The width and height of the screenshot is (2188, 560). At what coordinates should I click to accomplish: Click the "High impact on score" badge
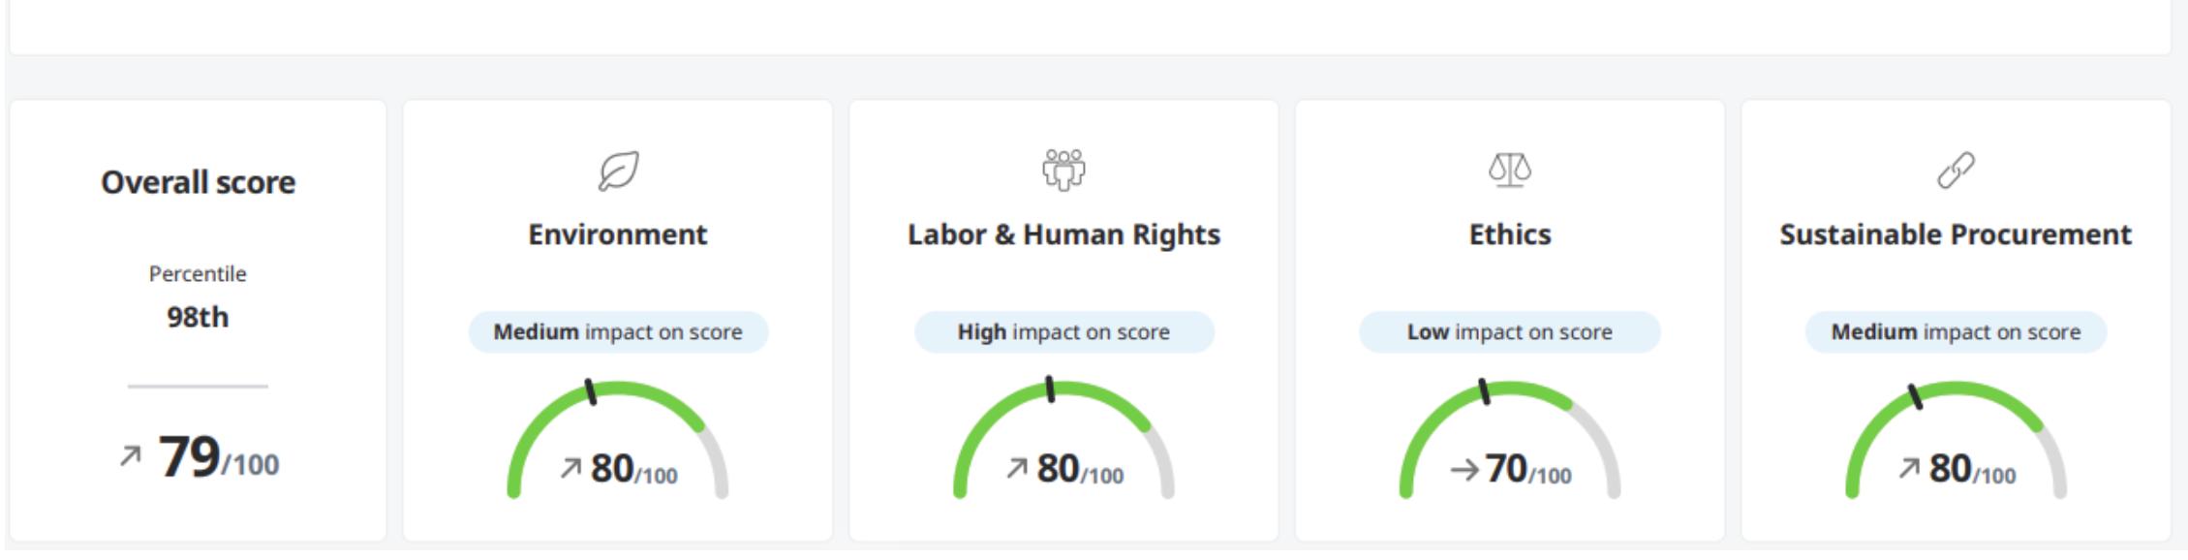(x=1063, y=332)
